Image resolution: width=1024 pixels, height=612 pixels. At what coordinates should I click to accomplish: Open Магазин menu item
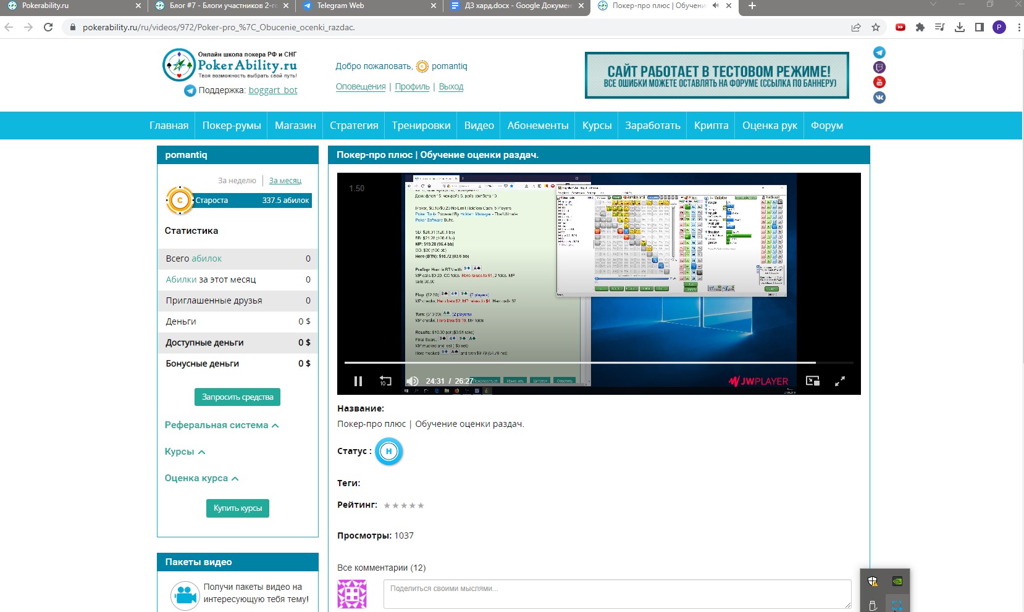(x=295, y=125)
